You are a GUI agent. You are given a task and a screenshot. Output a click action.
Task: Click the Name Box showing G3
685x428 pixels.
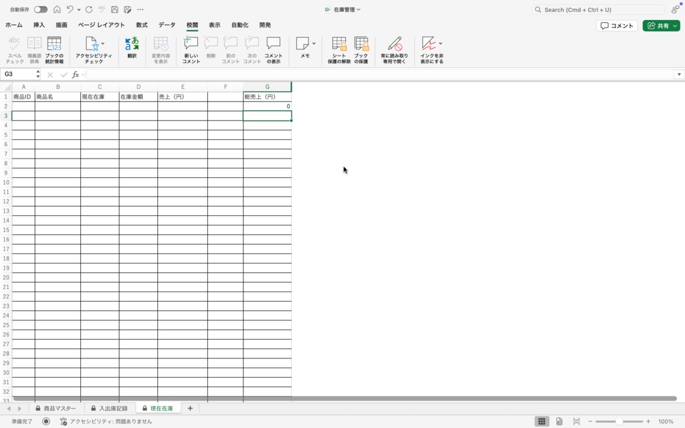click(17, 74)
